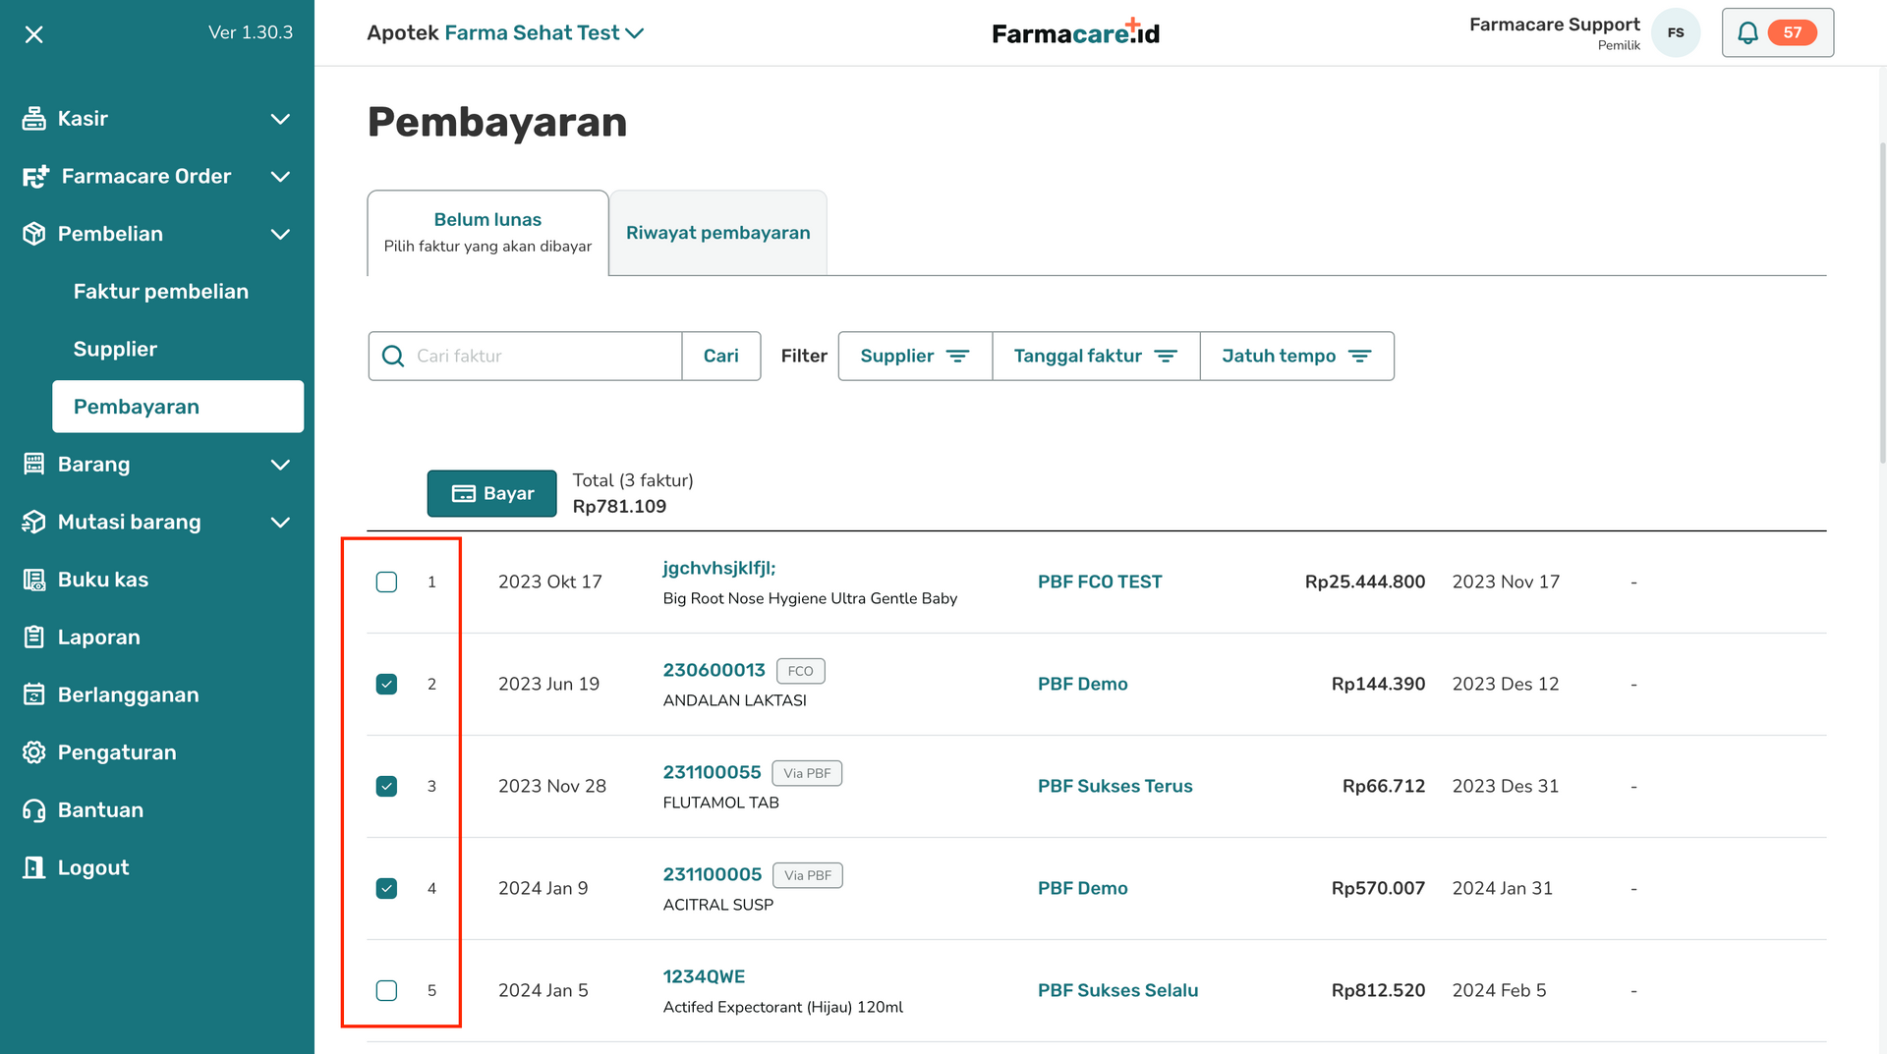
Task: Uncheck the checkbox for invoice 230600013
Action: point(387,685)
